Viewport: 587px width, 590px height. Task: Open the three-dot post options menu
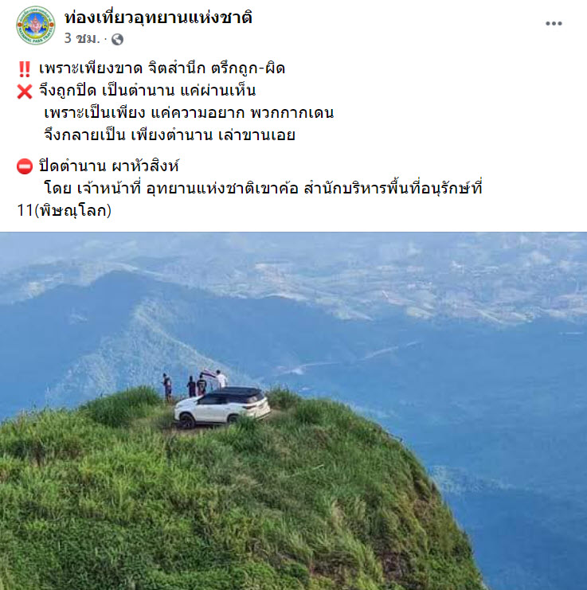point(554,24)
